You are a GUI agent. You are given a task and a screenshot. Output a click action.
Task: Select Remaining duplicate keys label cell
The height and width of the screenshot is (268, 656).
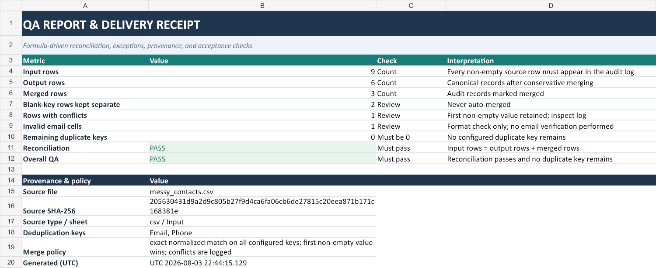tap(85, 137)
